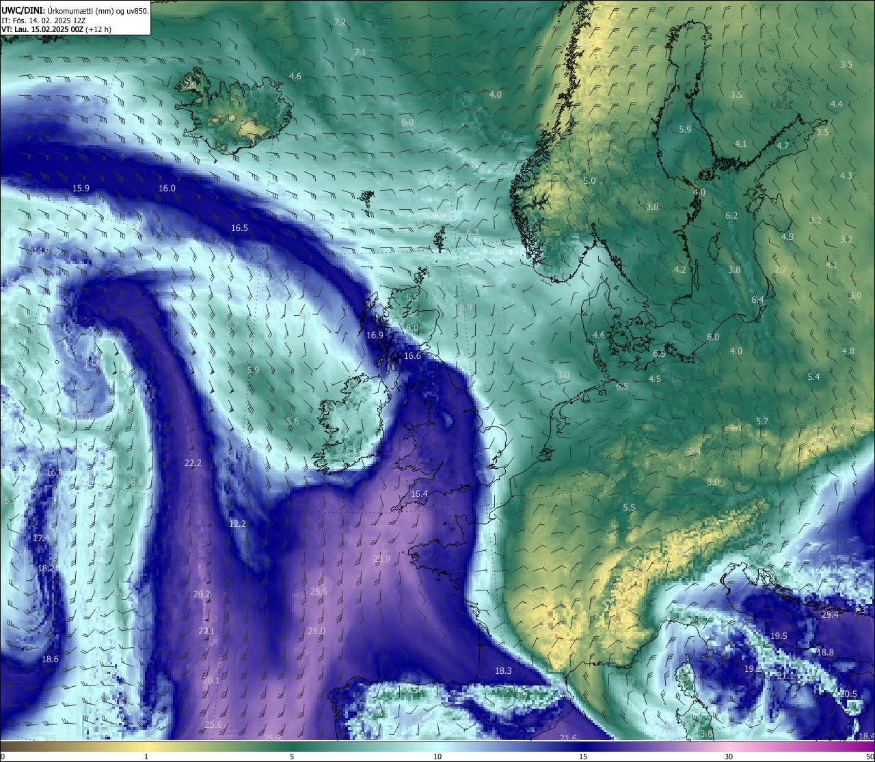Screen dimensions: 875x762
Task: Click the 12.2 precipitation value
Action: click(x=237, y=523)
